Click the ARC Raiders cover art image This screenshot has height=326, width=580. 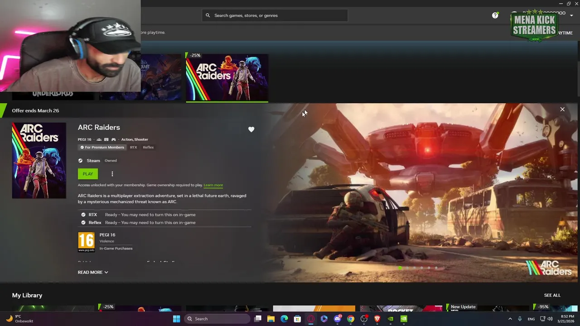click(39, 161)
